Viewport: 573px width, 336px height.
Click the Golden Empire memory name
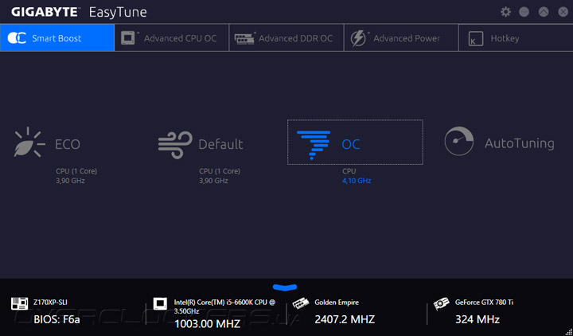pos(337,303)
